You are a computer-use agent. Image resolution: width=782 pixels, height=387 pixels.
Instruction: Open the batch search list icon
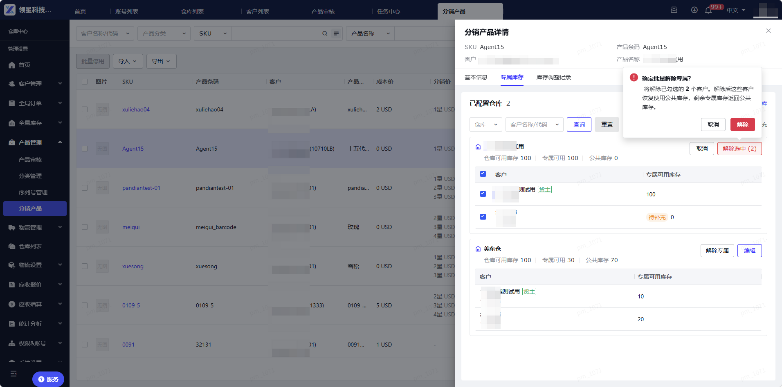[336, 33]
